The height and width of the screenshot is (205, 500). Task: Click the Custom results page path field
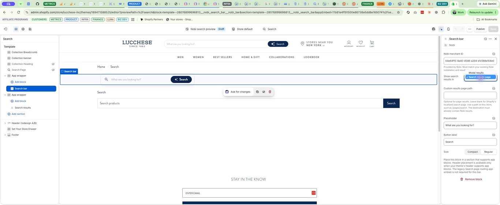point(470,95)
